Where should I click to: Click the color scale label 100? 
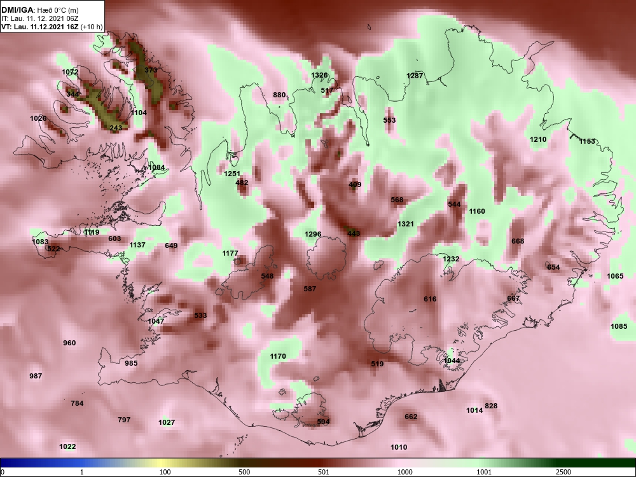coord(165,472)
